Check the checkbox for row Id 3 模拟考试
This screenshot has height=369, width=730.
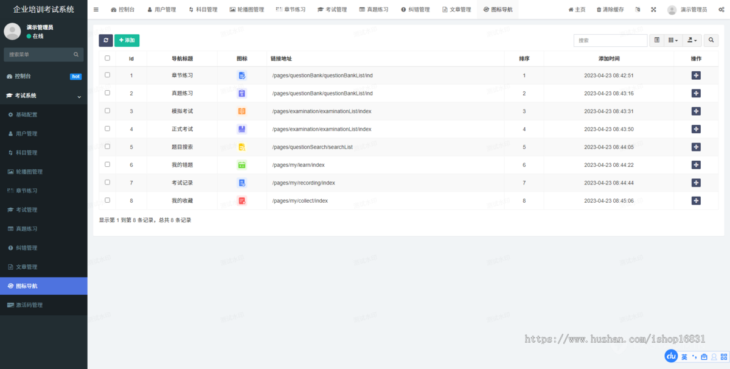click(x=108, y=111)
